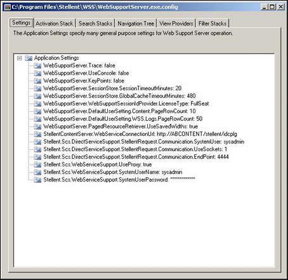This screenshot has height=280, width=288.
Task: Click the icon beside WebSupportServer.KeyPoints
Action: coord(37,81)
